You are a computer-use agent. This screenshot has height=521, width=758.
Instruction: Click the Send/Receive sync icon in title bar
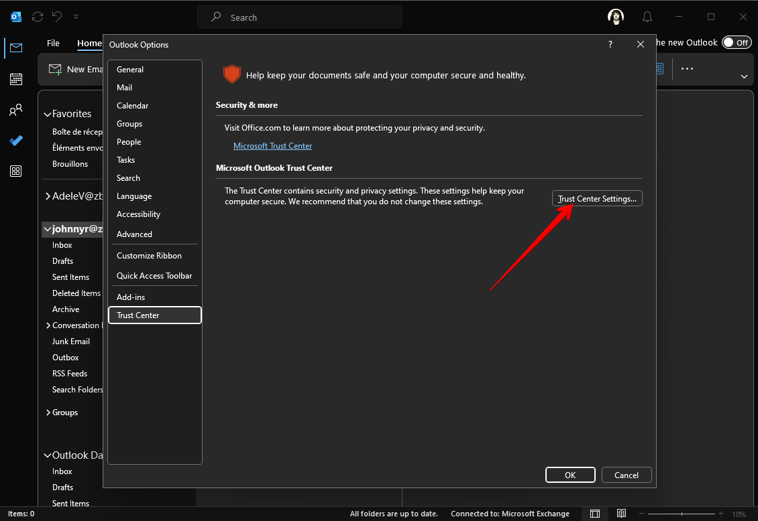pos(38,17)
